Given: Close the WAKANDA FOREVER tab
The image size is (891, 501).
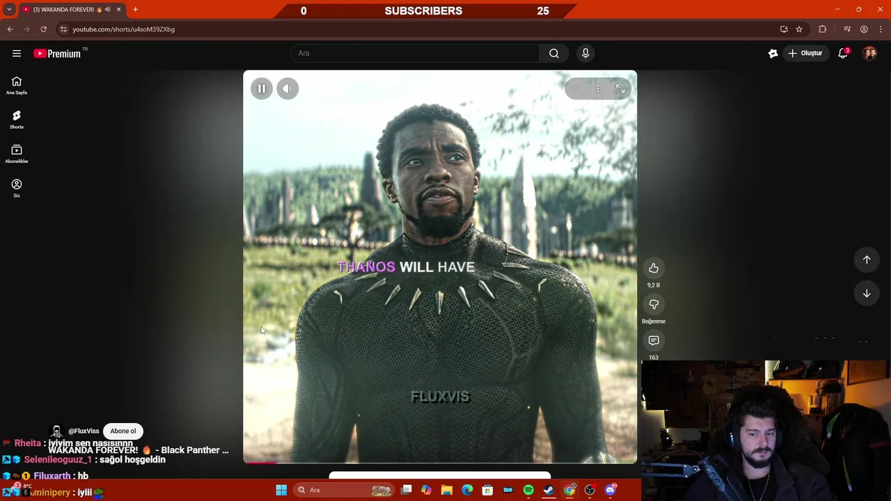Looking at the screenshot, I should tap(118, 10).
